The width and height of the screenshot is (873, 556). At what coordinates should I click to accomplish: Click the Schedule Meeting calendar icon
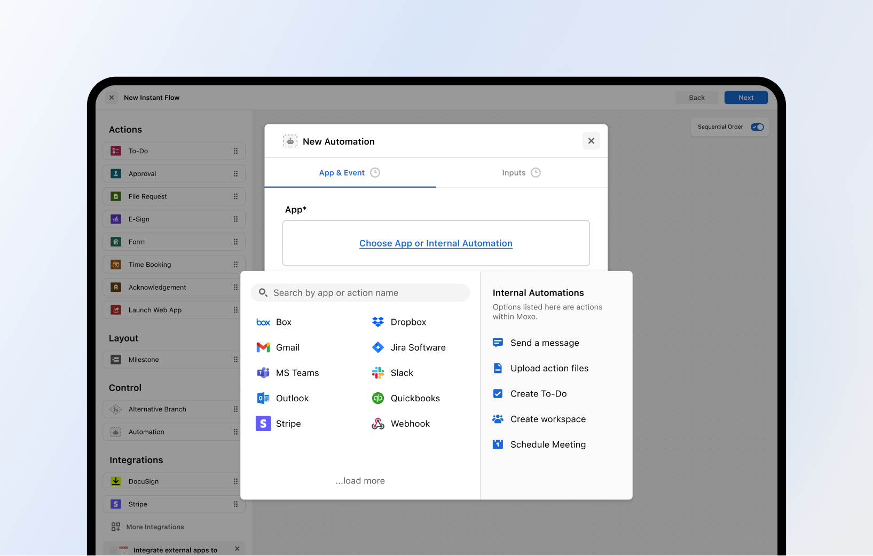(498, 444)
